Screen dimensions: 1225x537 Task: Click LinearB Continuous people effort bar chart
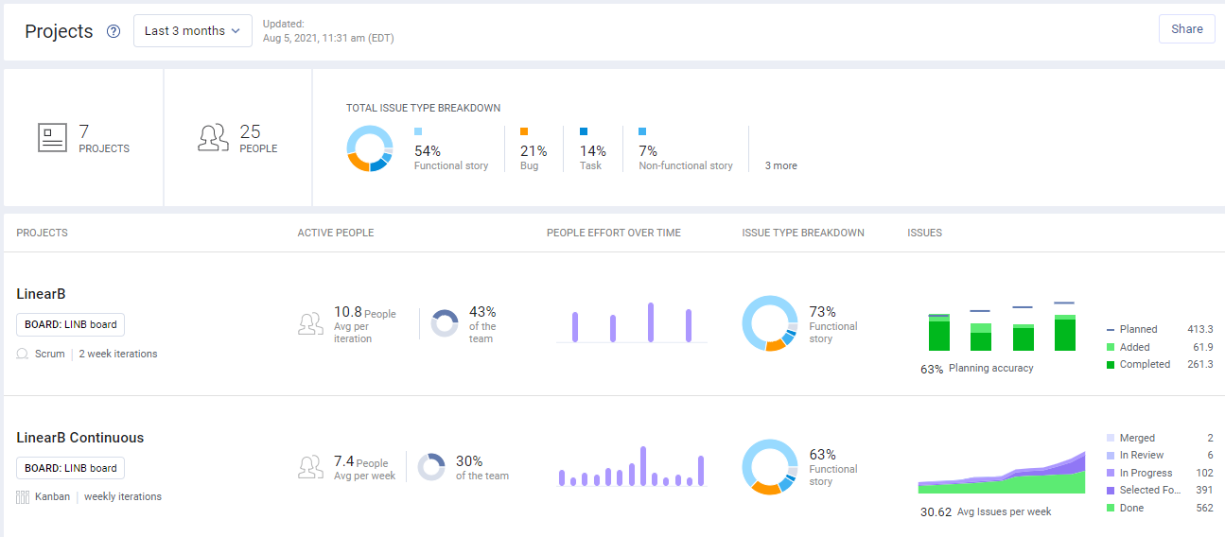tap(631, 466)
